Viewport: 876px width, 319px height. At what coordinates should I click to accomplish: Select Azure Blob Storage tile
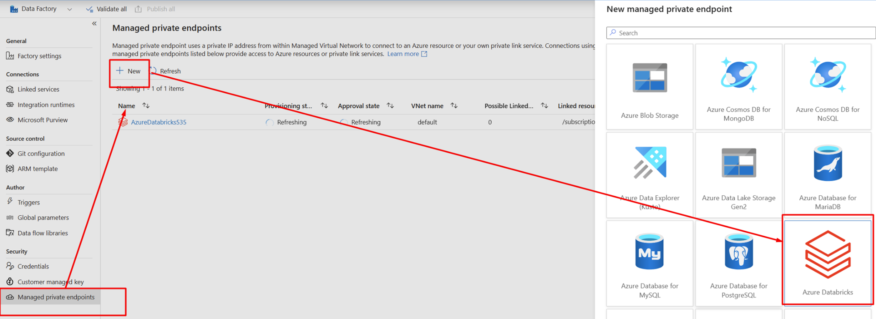click(x=650, y=87)
